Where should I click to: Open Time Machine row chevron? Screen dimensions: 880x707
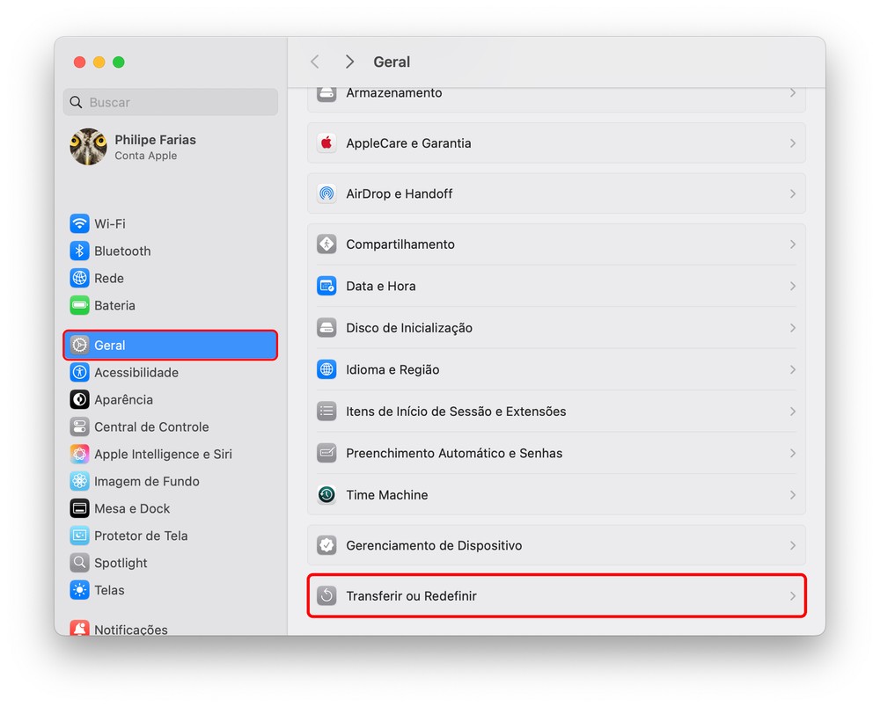pyautogui.click(x=793, y=495)
